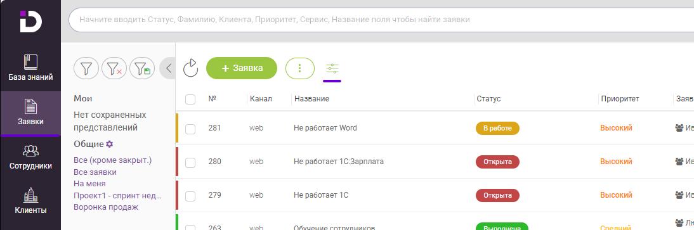Open request Не работает Word
This screenshot has width=694, height=230.
point(325,128)
